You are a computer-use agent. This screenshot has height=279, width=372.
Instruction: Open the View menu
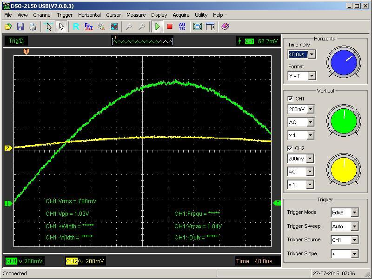point(22,15)
